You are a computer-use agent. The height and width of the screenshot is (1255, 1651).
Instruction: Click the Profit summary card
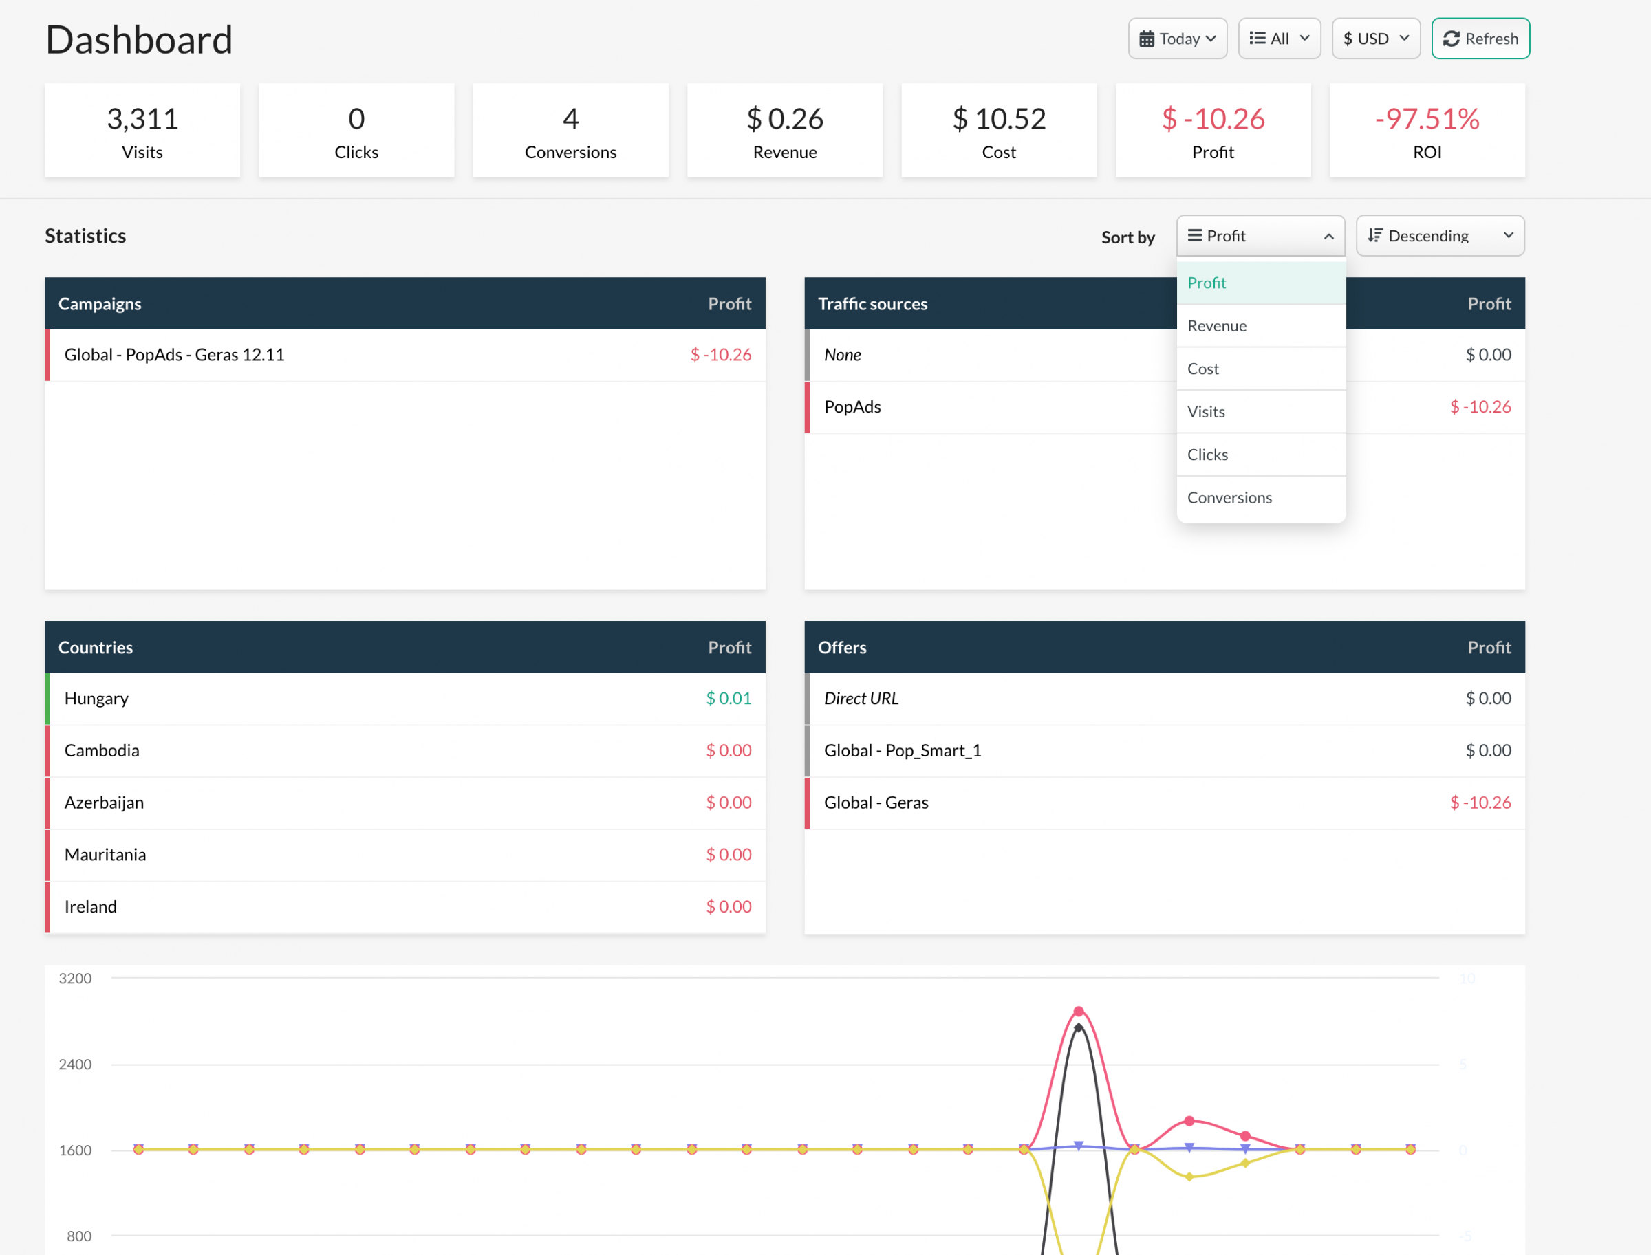1212,131
